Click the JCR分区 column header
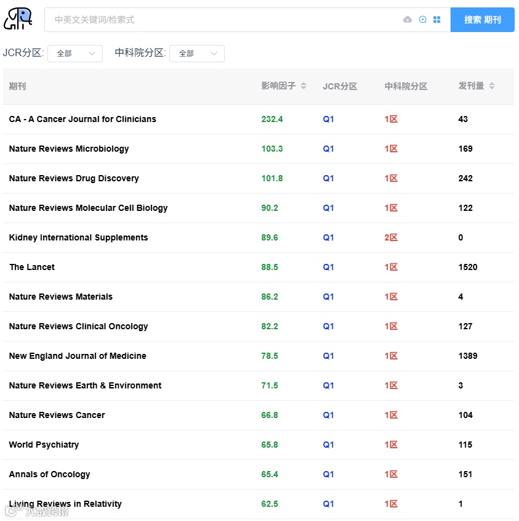Viewport: 519px width, 521px height. (340, 86)
